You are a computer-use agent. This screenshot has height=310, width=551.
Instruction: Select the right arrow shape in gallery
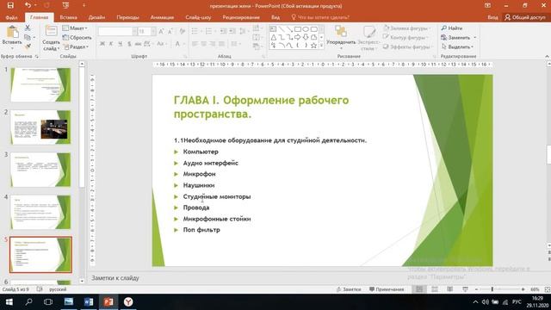point(298,37)
